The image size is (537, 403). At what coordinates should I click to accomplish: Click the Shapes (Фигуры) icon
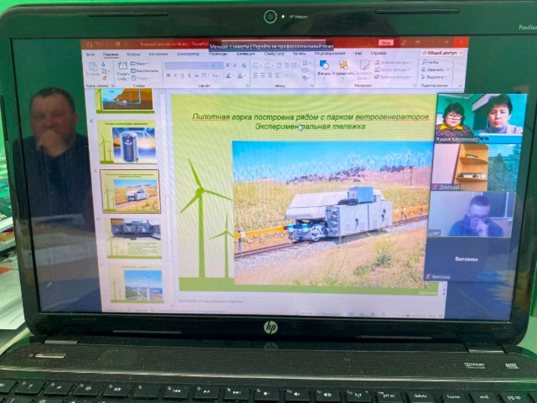[324, 65]
